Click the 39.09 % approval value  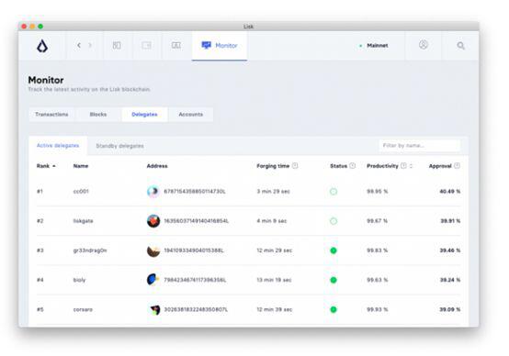pos(450,309)
